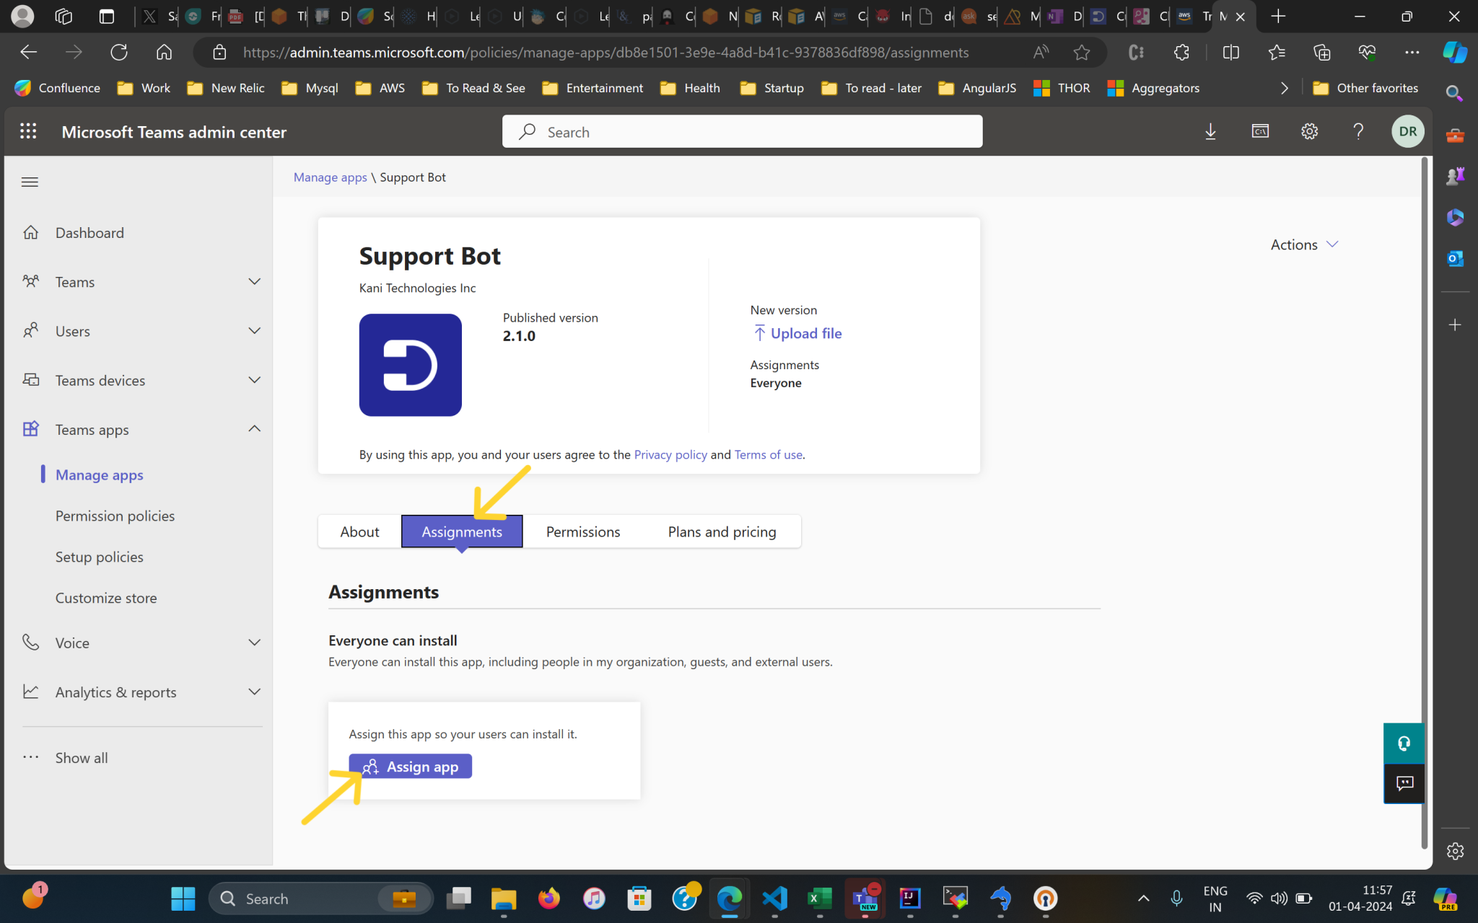Open the DR profile avatar
1478x923 pixels.
coord(1407,131)
